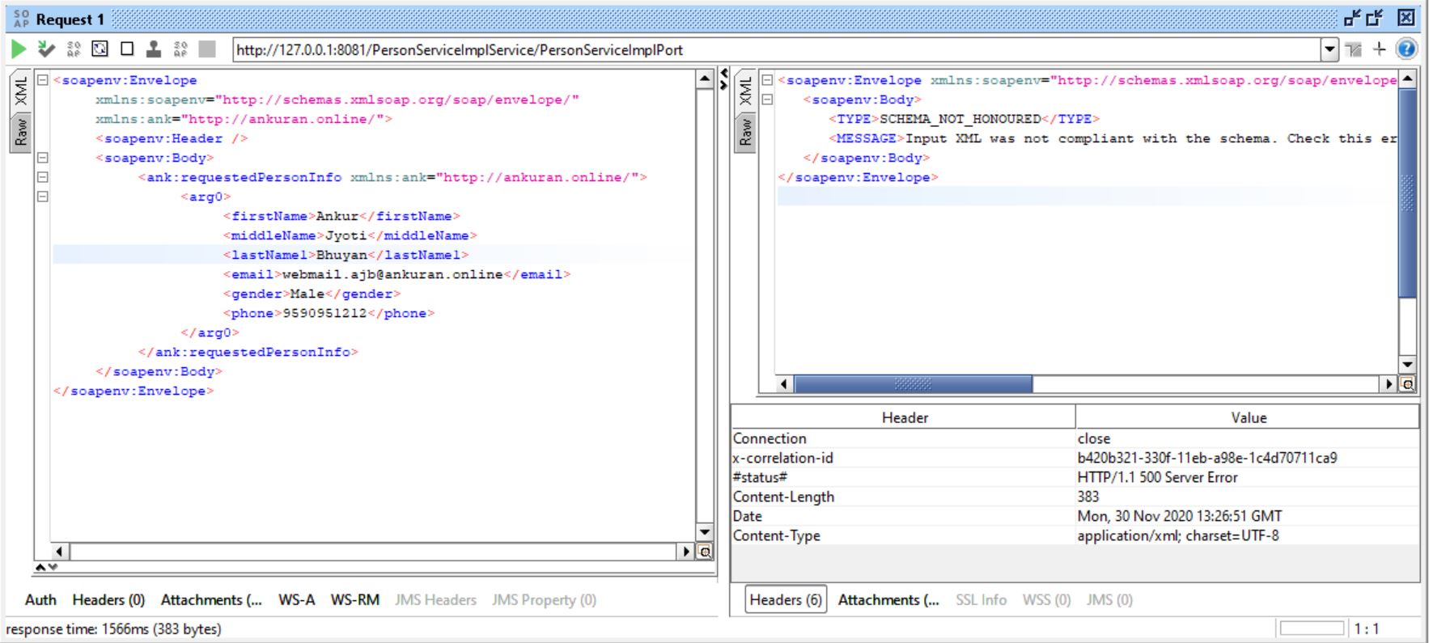Viewport: 1429px width, 643px height.
Task: Open the endpoint URL dropdown arrow
Action: 1329,49
